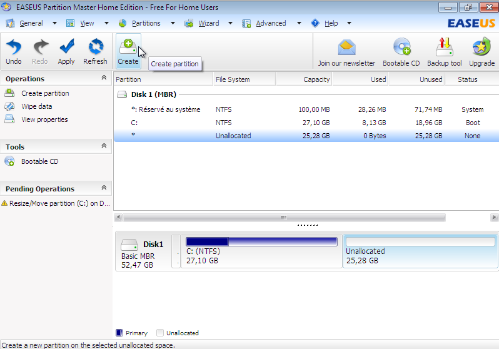Sort by Status column header
This screenshot has width=499, height=349.
472,79
